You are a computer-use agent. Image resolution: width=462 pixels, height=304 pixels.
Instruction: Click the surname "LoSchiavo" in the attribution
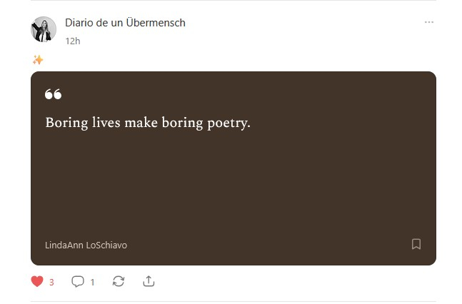tap(106, 245)
